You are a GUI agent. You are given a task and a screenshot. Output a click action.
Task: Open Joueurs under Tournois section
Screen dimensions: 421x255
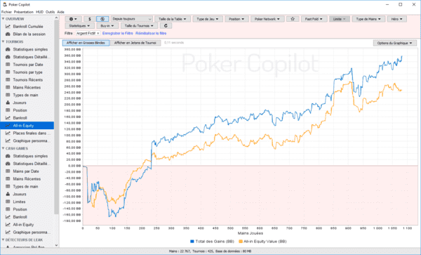tap(20, 103)
